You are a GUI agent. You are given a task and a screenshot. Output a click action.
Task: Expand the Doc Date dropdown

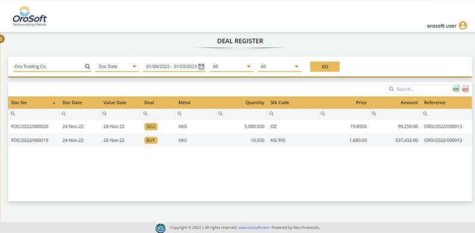[x=117, y=66]
